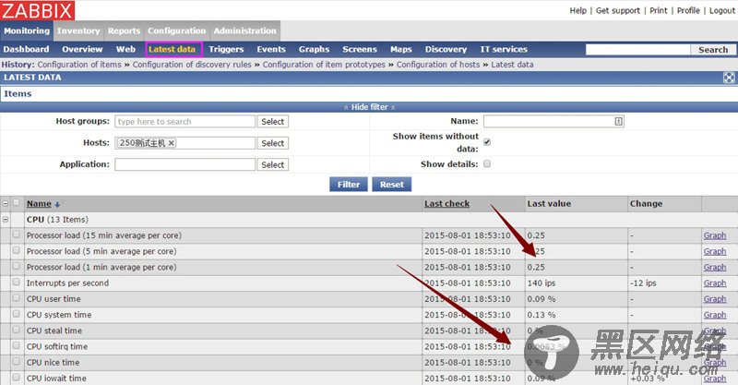Open Configuration of items history link
This screenshot has width=738, height=385.
click(x=79, y=65)
